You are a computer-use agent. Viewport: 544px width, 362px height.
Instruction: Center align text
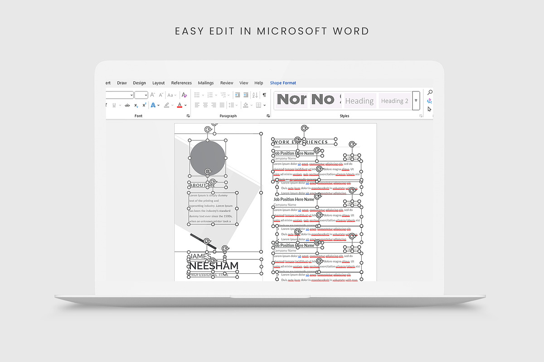pyautogui.click(x=205, y=105)
